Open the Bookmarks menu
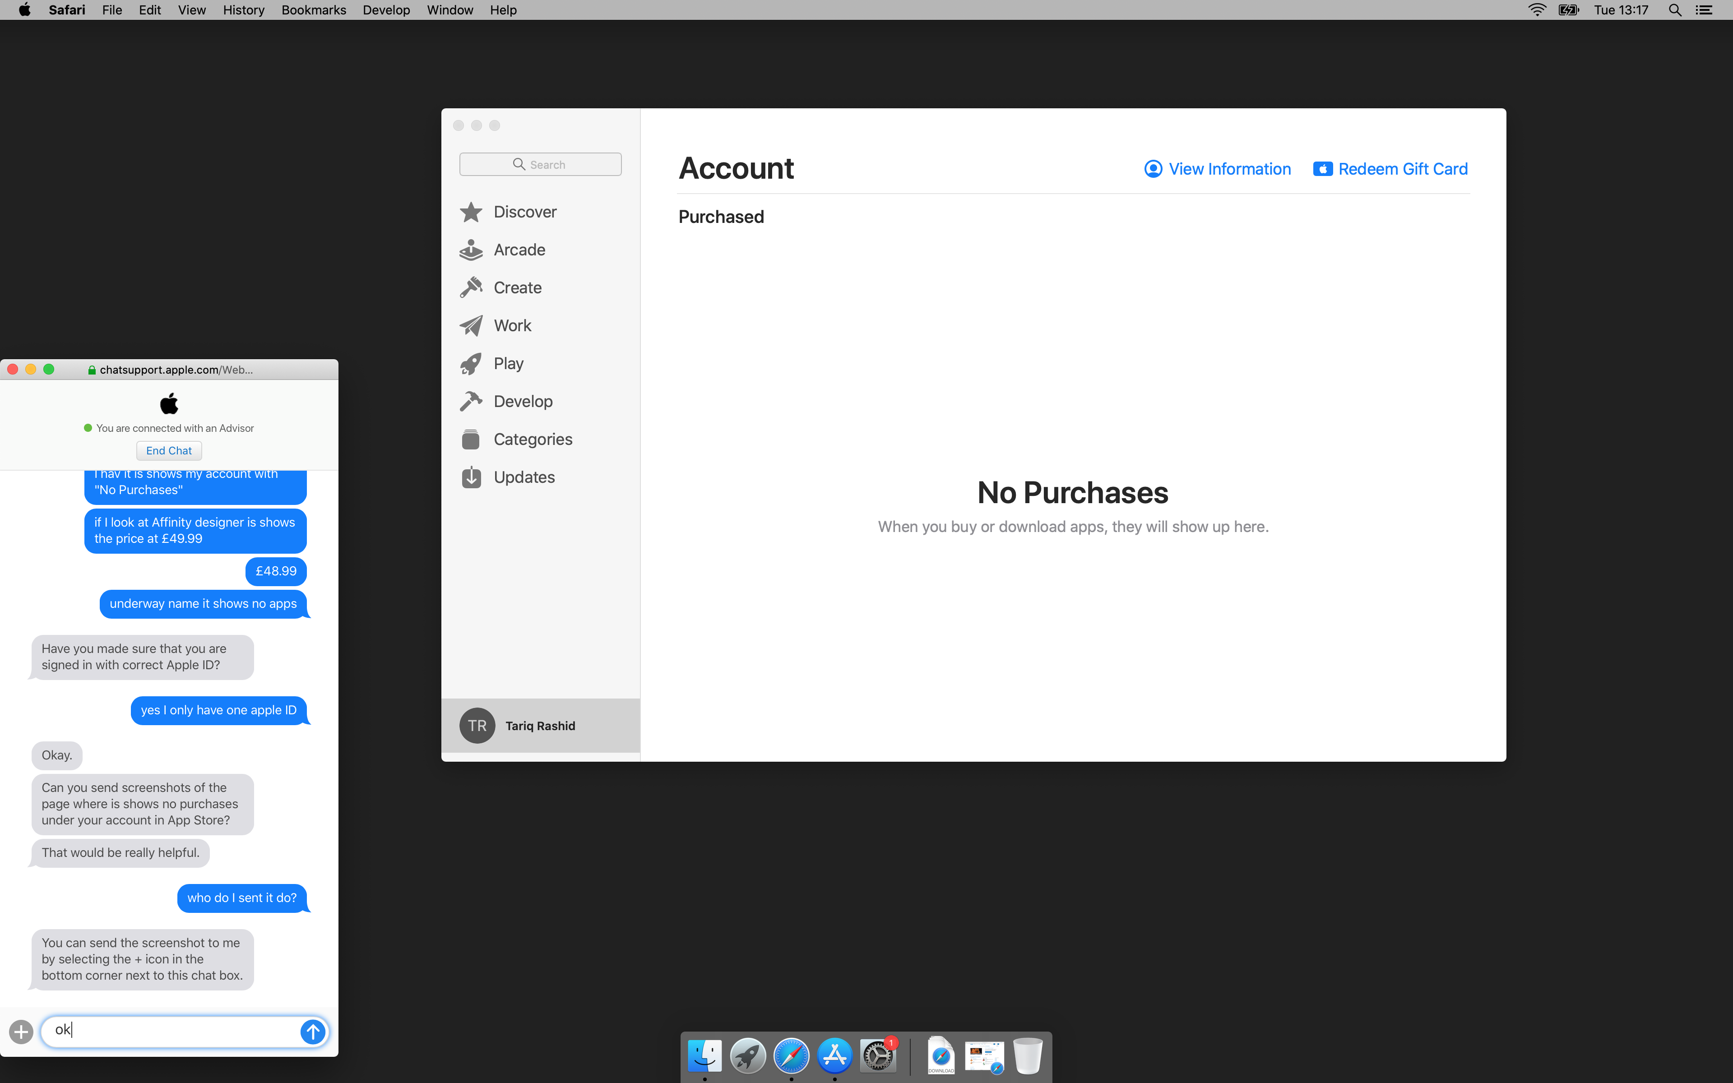1733x1083 pixels. tap(314, 10)
